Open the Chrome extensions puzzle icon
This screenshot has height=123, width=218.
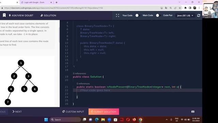click(x=185, y=8)
